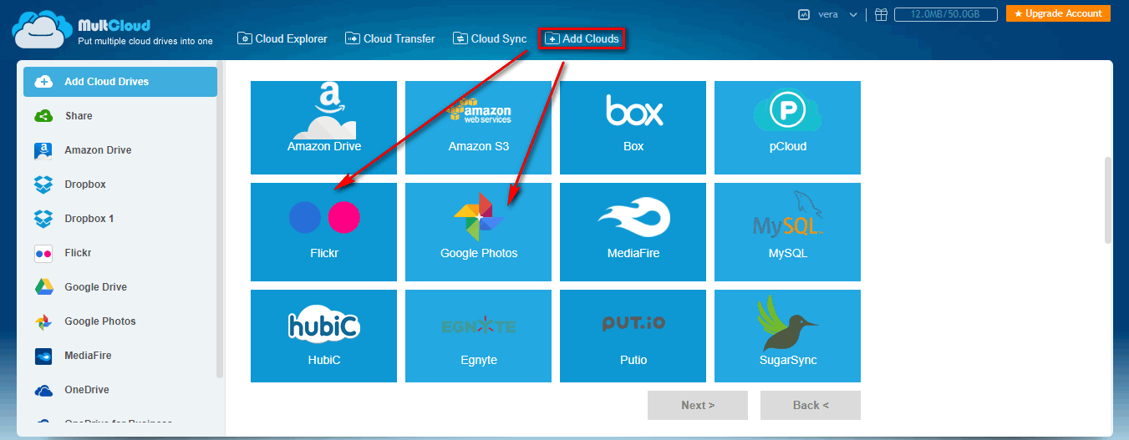The height and width of the screenshot is (440, 1129).
Task: Open Amazon Drive in the sidebar
Action: (x=120, y=150)
